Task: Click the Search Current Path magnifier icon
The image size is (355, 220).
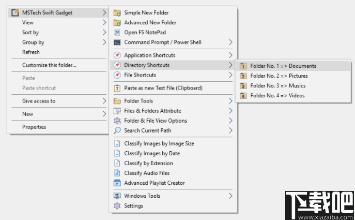Action: (x=117, y=130)
